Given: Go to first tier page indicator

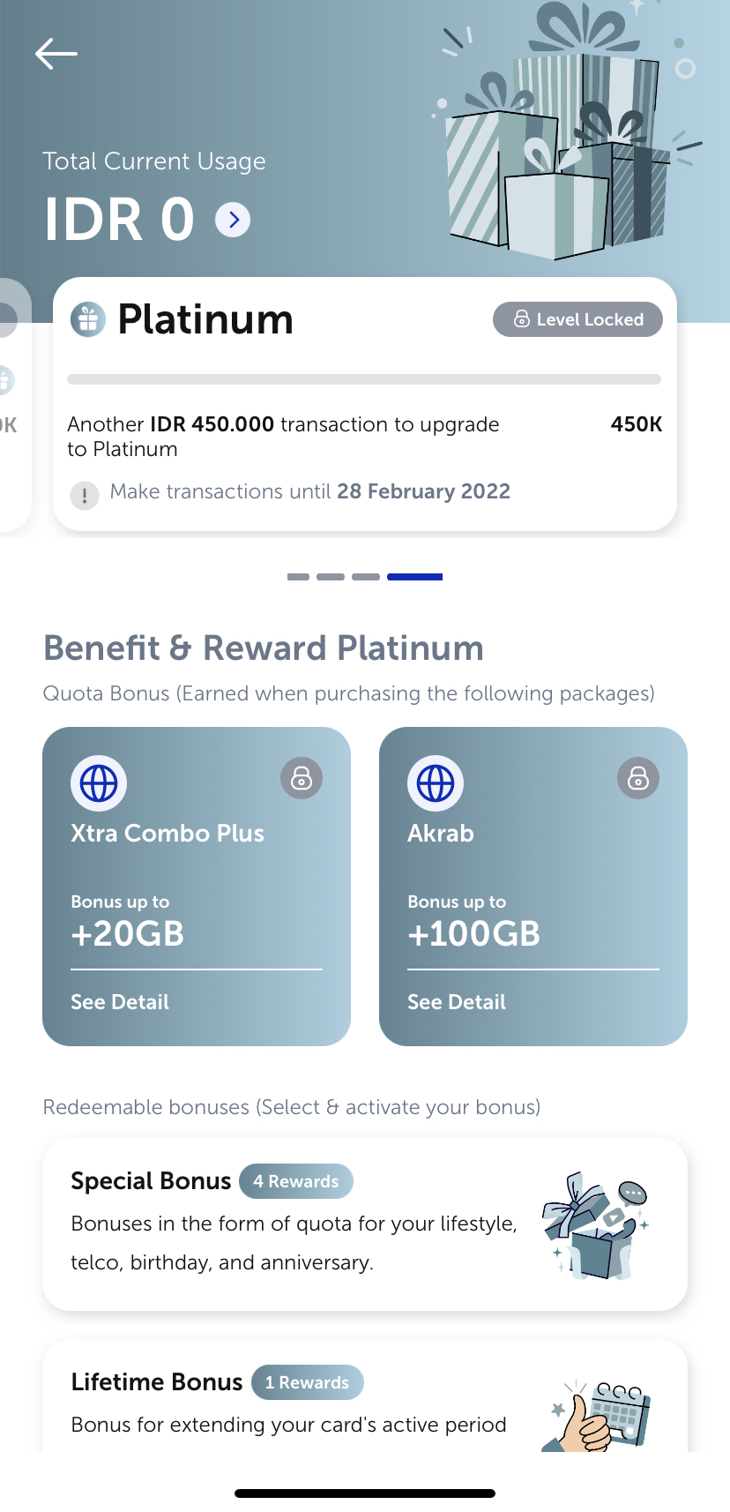Looking at the screenshot, I should coord(298,577).
